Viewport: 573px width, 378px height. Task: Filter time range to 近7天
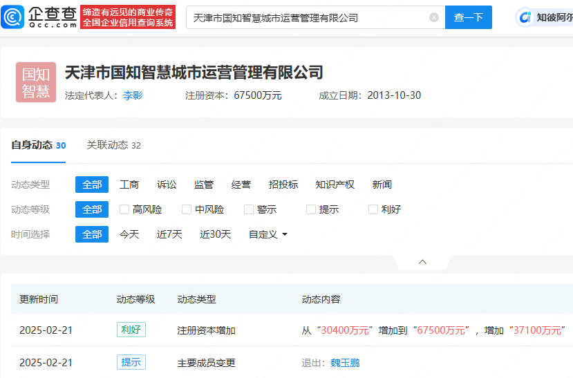click(169, 234)
